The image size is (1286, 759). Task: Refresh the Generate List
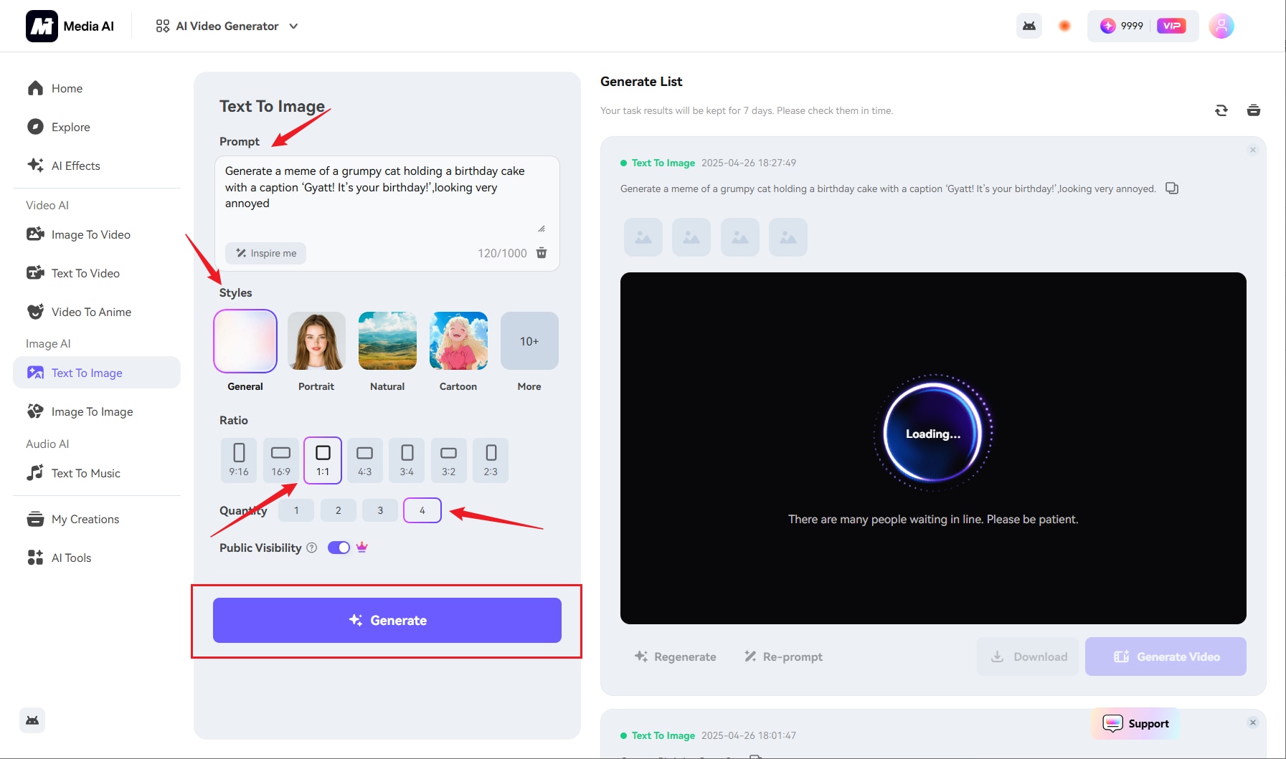(1221, 110)
